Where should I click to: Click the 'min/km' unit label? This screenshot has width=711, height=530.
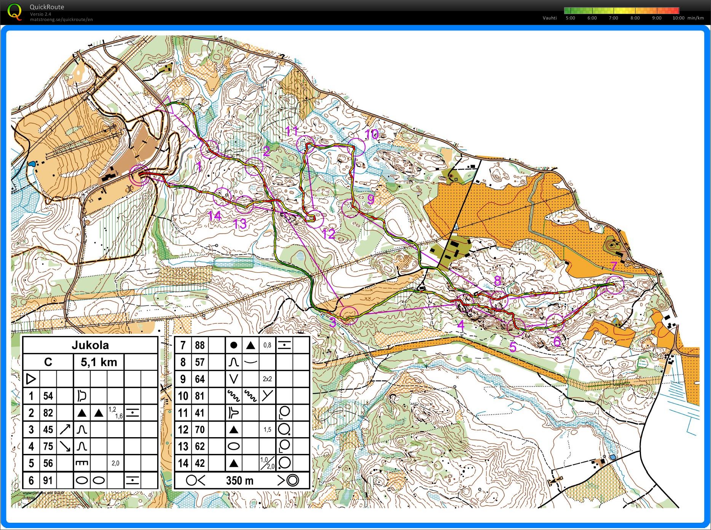point(695,18)
